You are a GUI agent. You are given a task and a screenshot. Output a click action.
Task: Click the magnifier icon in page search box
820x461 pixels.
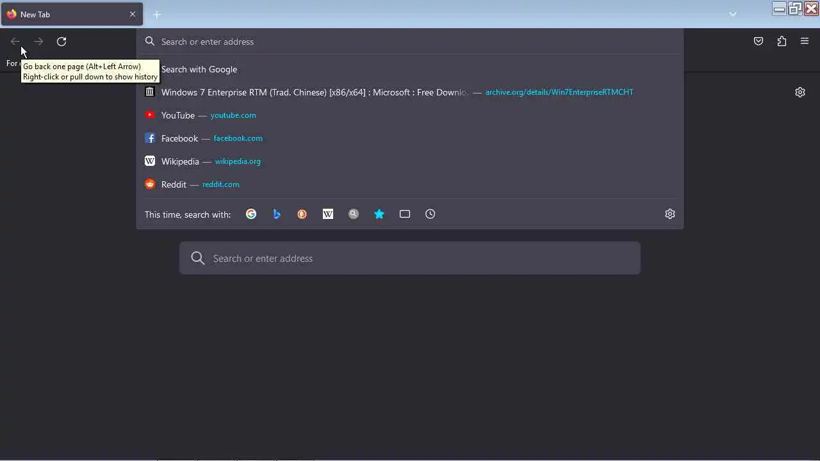tap(198, 258)
